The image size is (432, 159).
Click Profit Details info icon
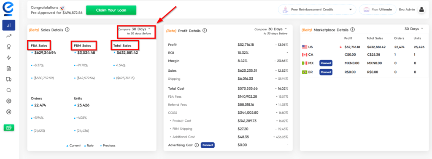(205, 31)
